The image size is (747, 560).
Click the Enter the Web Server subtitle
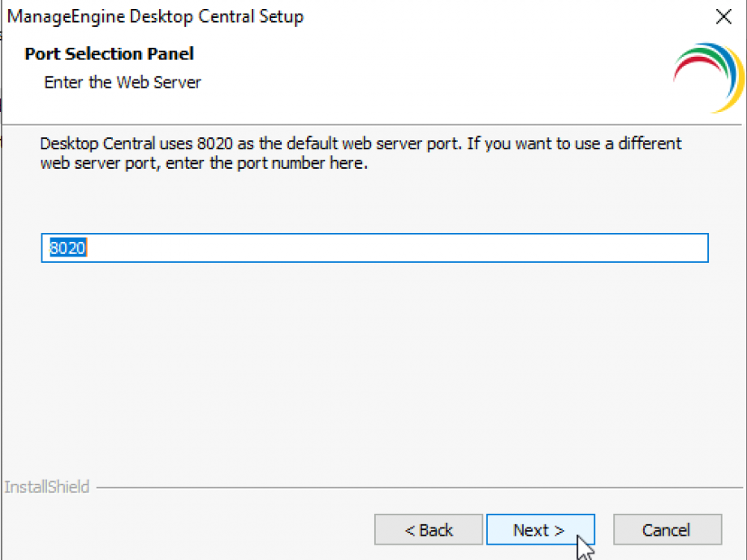123,82
